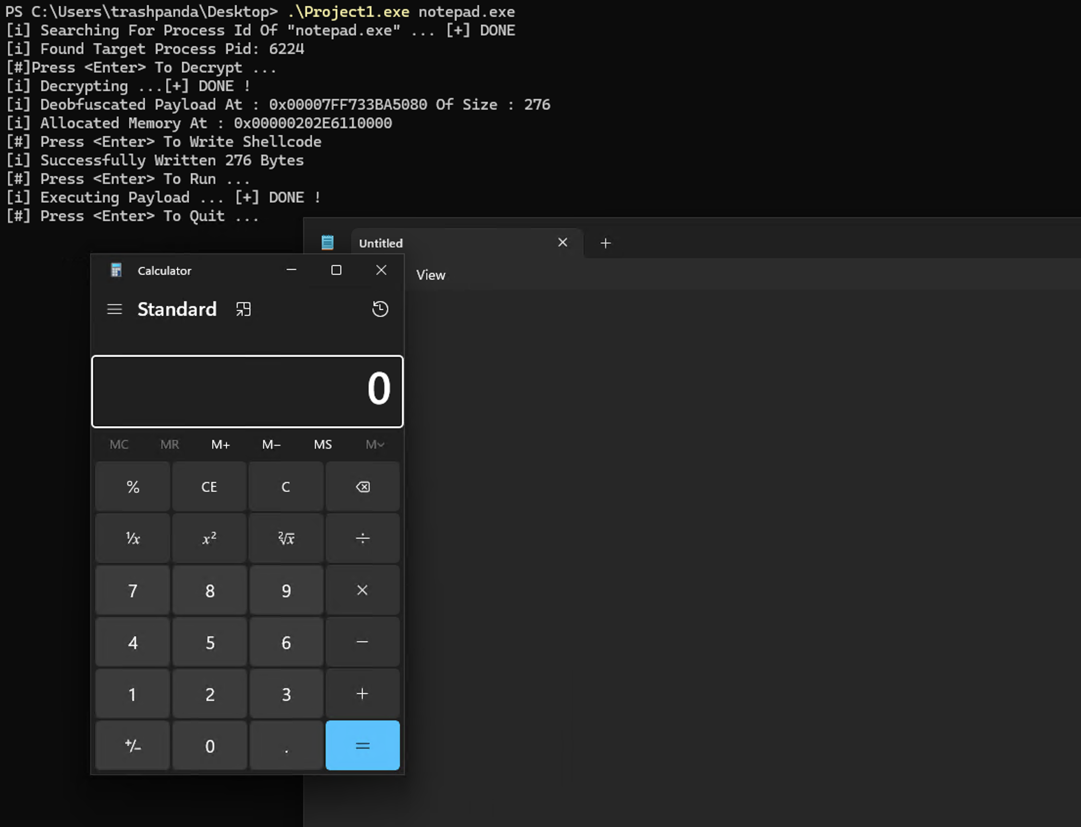The image size is (1081, 827).
Task: Click the multiply operator key
Action: (362, 590)
